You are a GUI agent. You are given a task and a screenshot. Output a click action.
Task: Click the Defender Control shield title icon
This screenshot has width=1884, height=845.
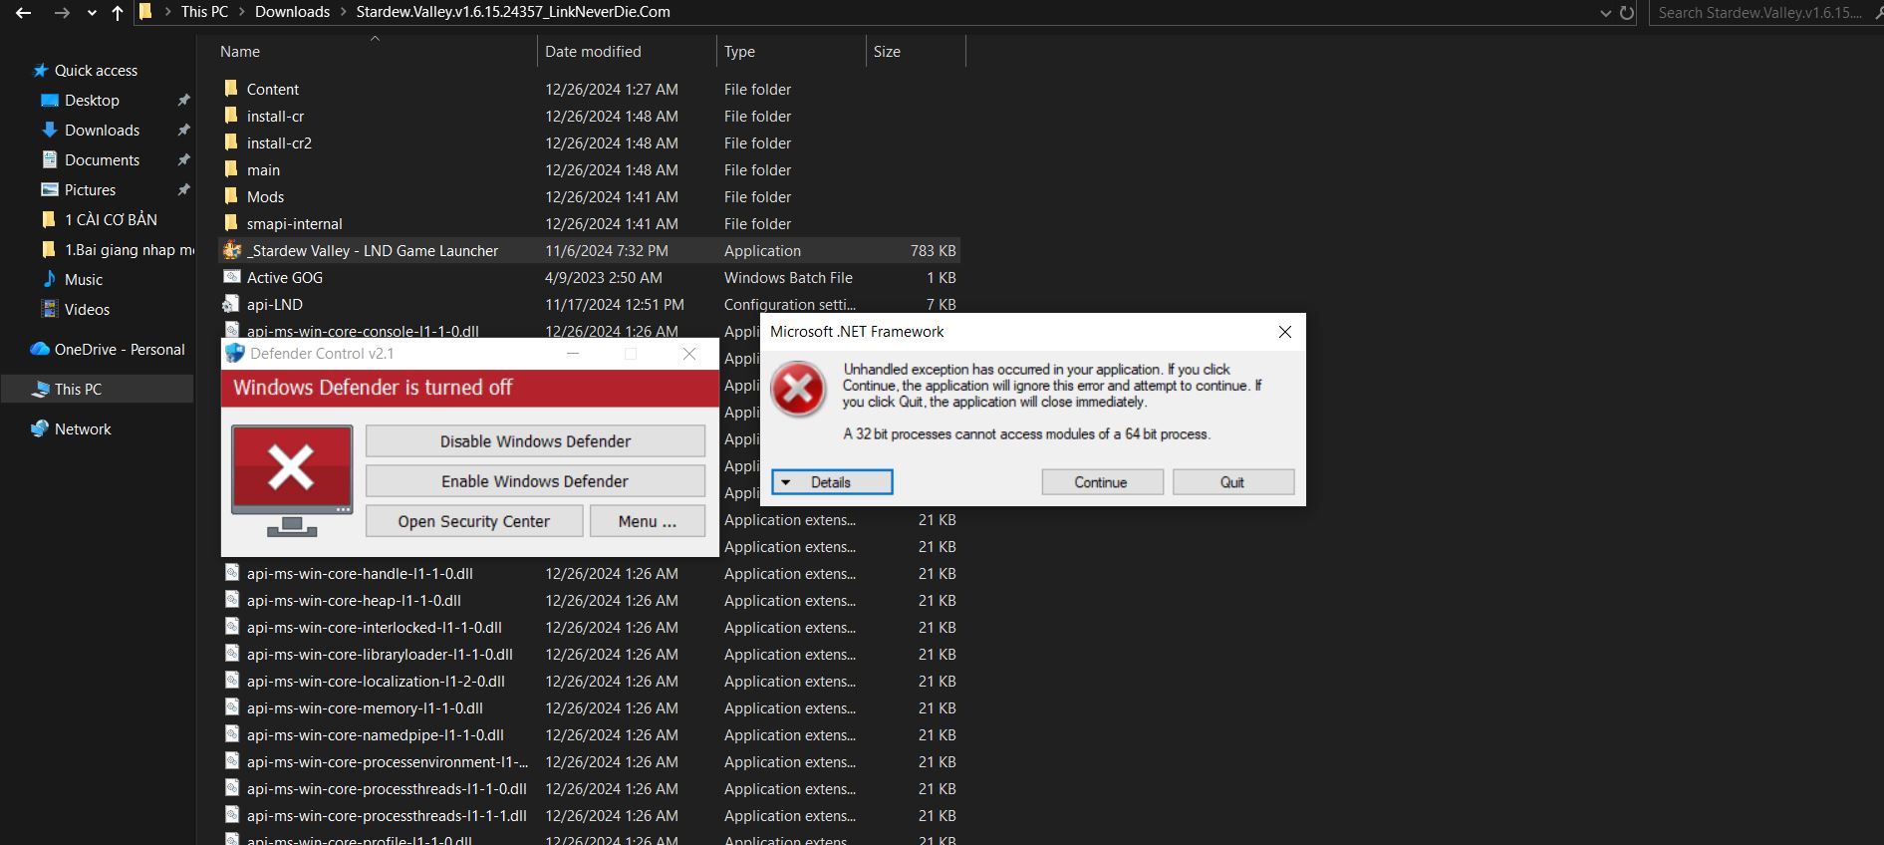(235, 354)
